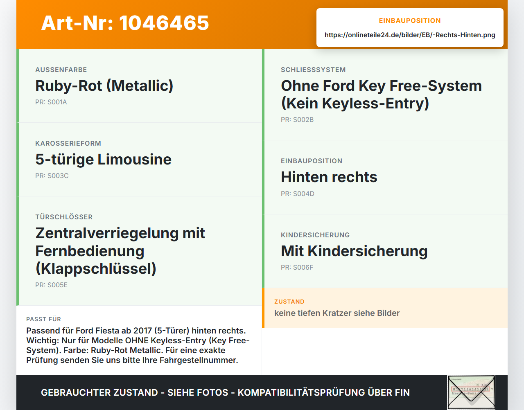Image resolution: width=524 pixels, height=410 pixels.
Task: Select the PR: S004D code
Action: coord(298,194)
